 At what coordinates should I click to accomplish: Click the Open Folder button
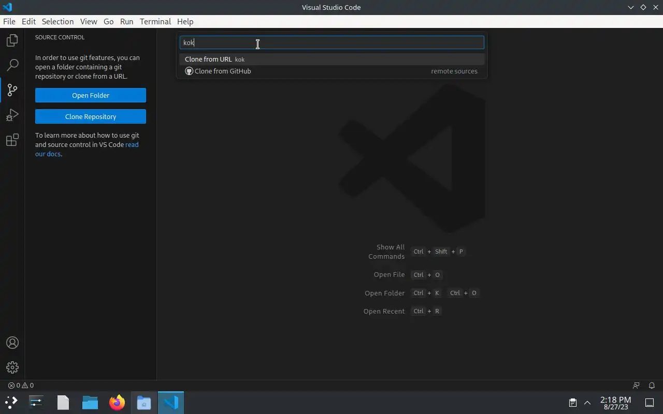pos(91,95)
